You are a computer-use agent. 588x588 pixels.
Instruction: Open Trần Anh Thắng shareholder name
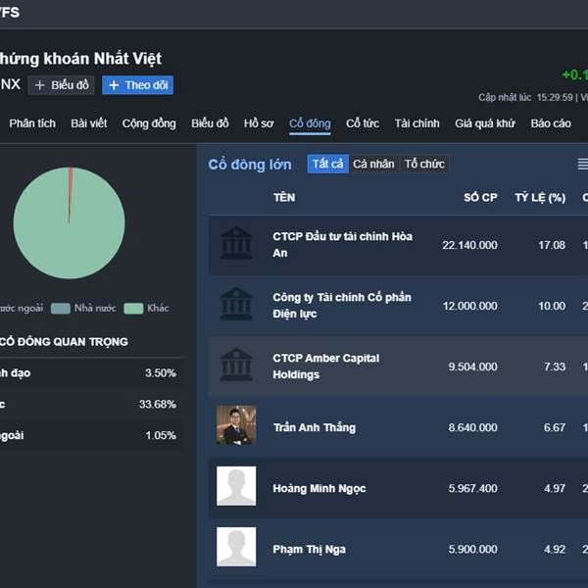pos(315,427)
